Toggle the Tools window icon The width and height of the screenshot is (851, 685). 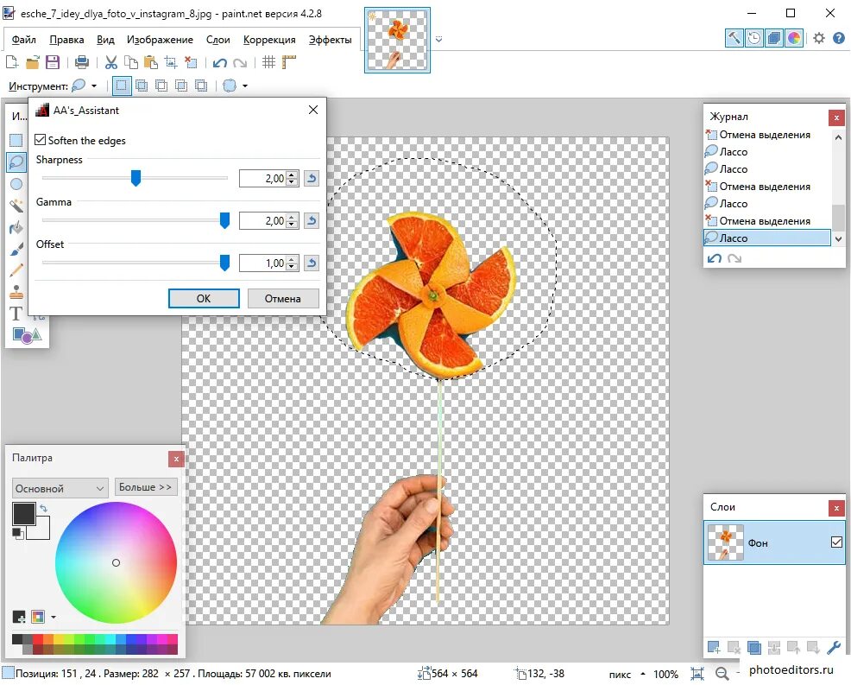point(734,38)
